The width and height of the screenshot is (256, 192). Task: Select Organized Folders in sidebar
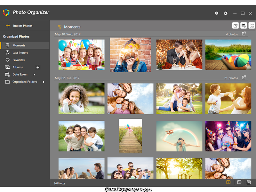click(x=25, y=82)
